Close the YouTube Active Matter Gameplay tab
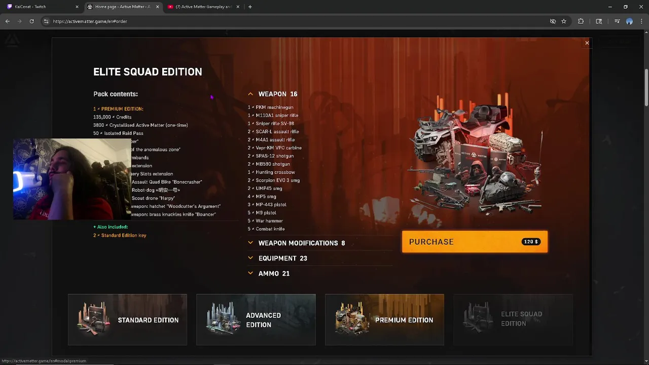The width and height of the screenshot is (649, 365). coord(237,7)
